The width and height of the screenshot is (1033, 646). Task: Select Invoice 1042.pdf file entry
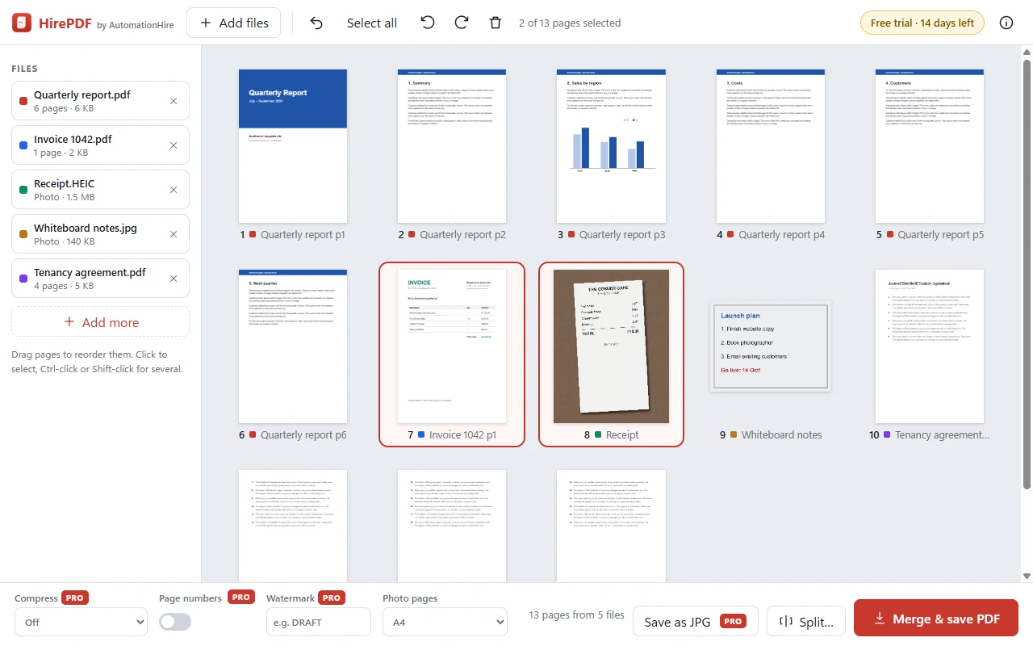[x=100, y=145]
